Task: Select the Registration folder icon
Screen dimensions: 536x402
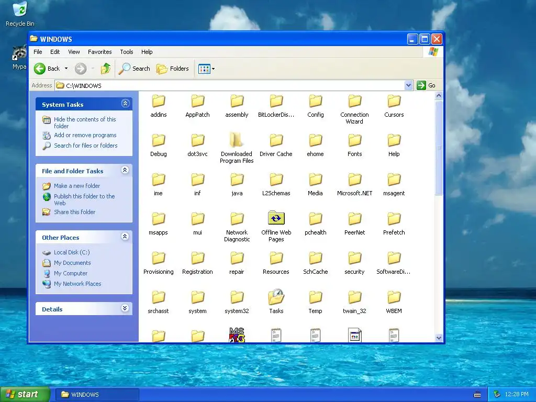Action: (x=197, y=259)
